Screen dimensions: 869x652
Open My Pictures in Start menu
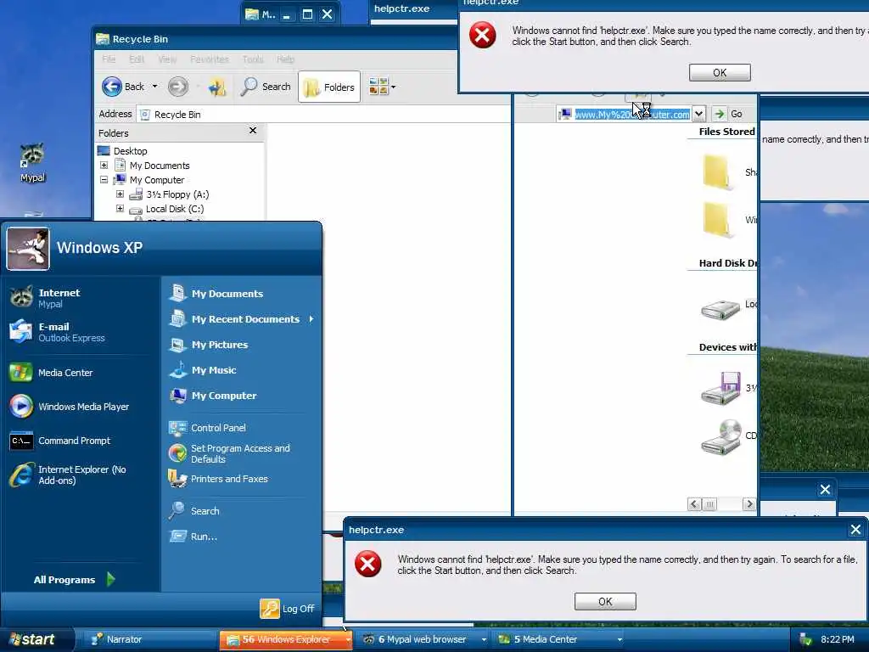click(240, 345)
